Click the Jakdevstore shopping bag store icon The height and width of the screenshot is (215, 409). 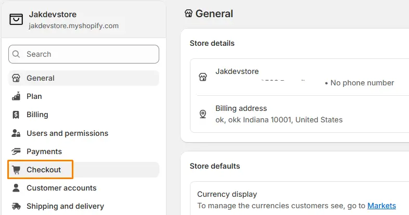(16, 19)
